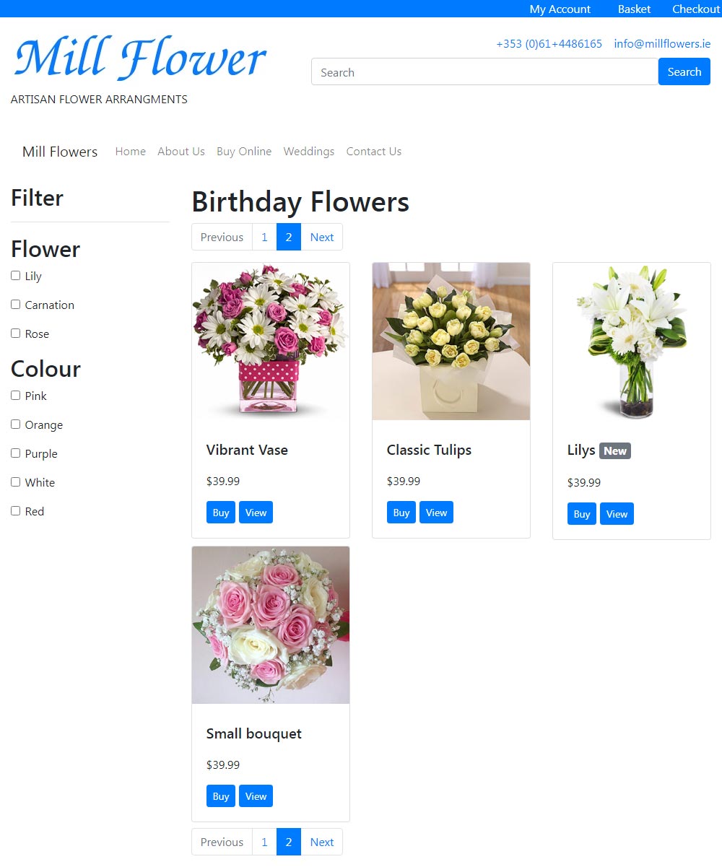Image resolution: width=722 pixels, height=867 pixels.
Task: Click Previous in top pagination
Action: click(x=222, y=237)
